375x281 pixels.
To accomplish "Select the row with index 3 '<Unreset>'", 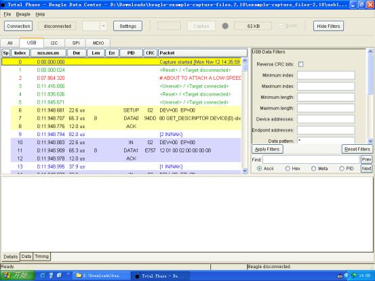I will pos(121,86).
